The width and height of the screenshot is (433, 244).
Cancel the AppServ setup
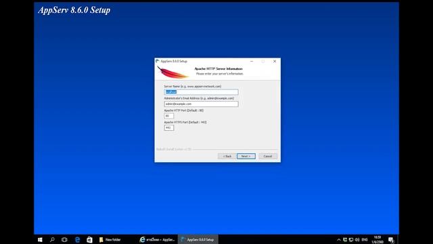tap(268, 157)
